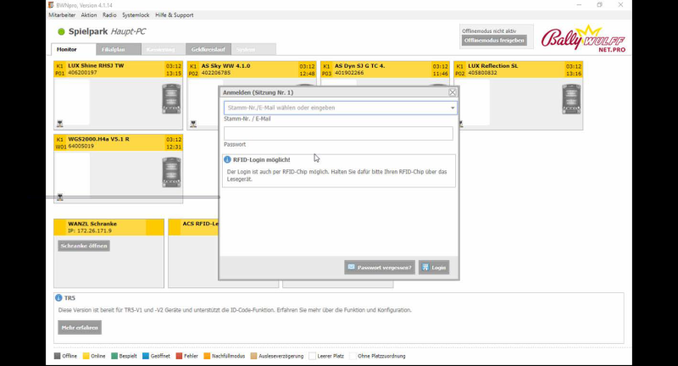This screenshot has width=678, height=366.
Task: Click the Offline legend color swatch
Action: pos(57,356)
